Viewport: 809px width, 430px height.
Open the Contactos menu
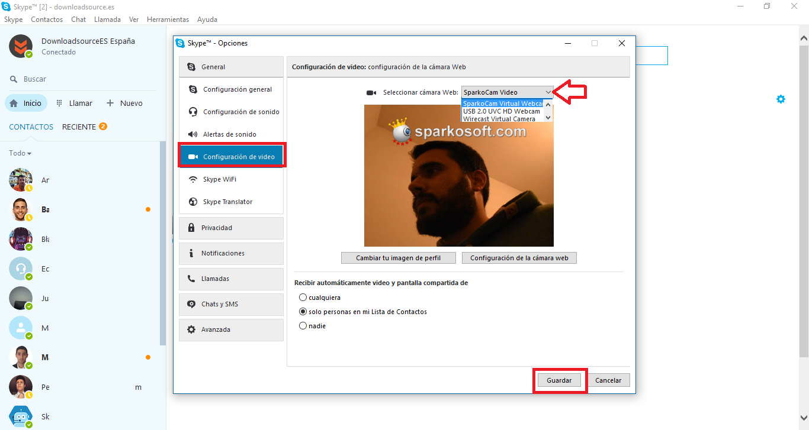(x=47, y=20)
